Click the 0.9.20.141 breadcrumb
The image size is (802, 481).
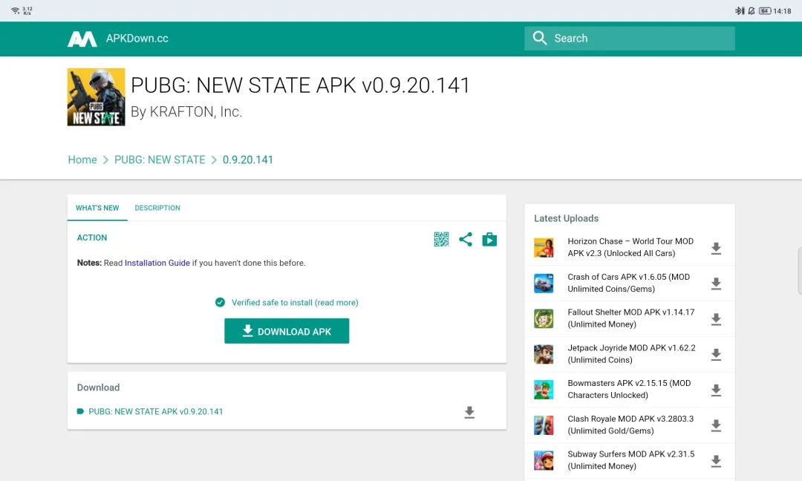[247, 160]
